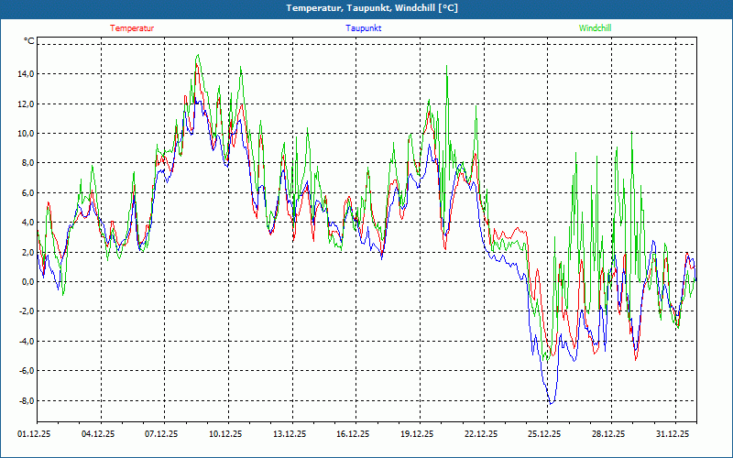Image resolution: width=733 pixels, height=458 pixels.
Task: Select the red Temperatur legend label
Action: (x=132, y=27)
